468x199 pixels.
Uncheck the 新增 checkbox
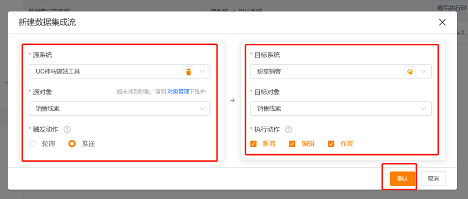coord(253,144)
